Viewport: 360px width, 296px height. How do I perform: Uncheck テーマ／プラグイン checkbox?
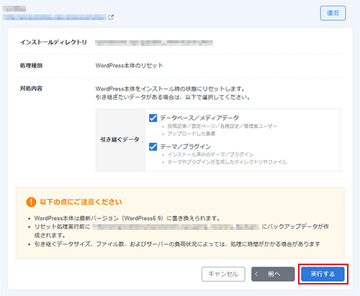tap(153, 147)
